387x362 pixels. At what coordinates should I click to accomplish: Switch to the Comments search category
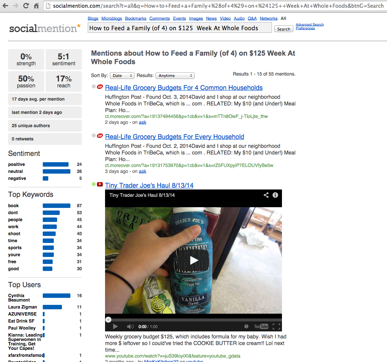coord(160,18)
